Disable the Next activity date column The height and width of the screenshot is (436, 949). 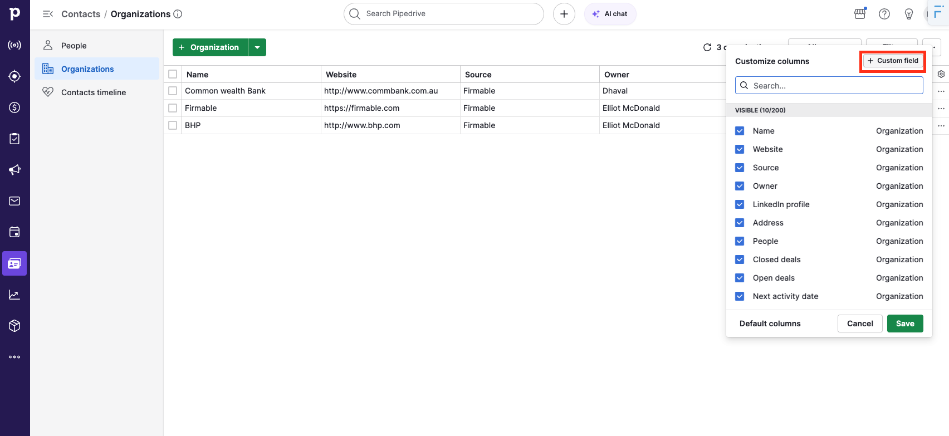tap(740, 296)
